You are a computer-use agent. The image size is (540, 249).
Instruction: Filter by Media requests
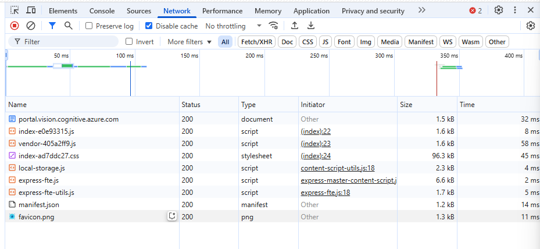tap(390, 42)
